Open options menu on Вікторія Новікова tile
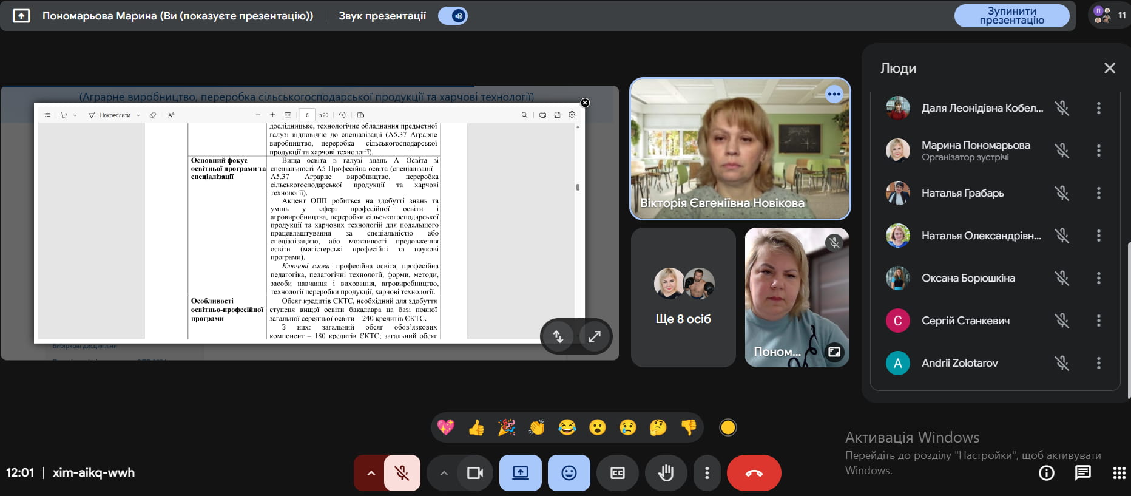The image size is (1131, 496). click(834, 94)
